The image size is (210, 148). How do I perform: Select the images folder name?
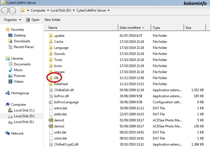(x=59, y=72)
